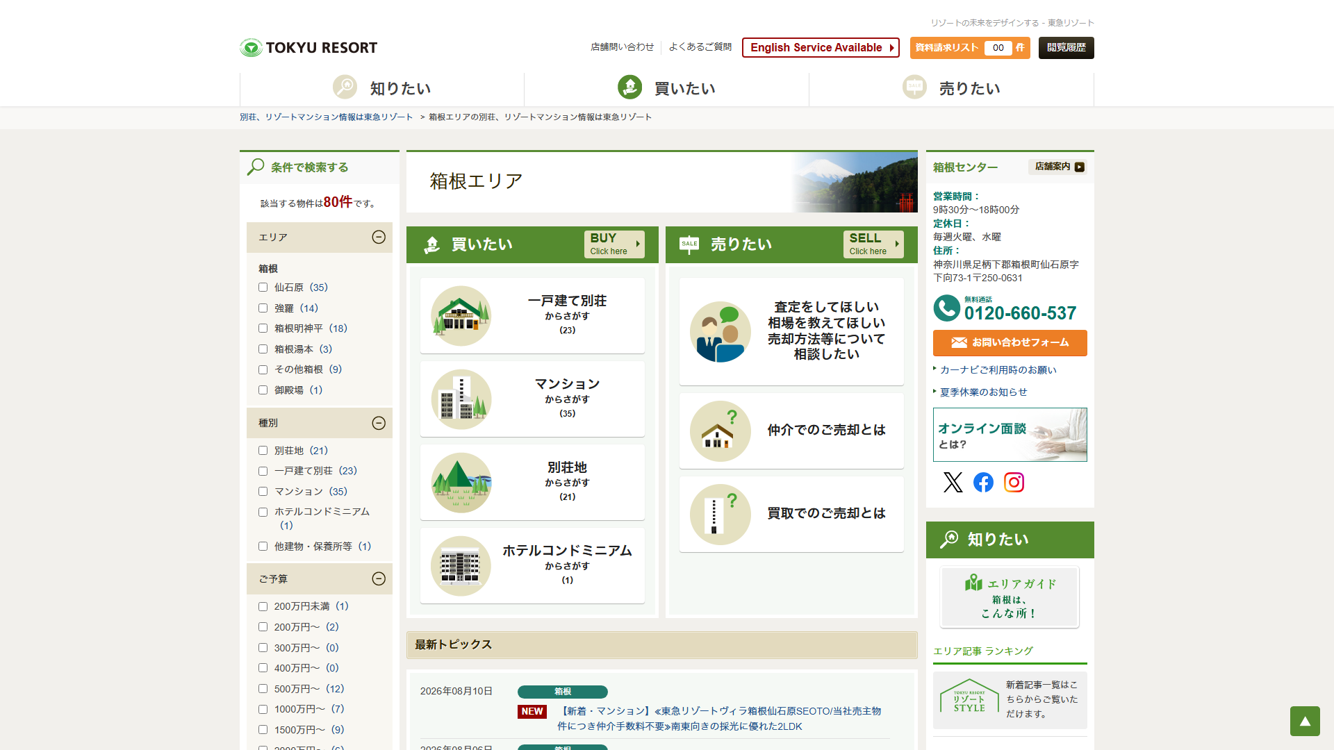The image size is (1334, 750).
Task: Open the 資料請求リスト counter button
Action: click(x=970, y=47)
